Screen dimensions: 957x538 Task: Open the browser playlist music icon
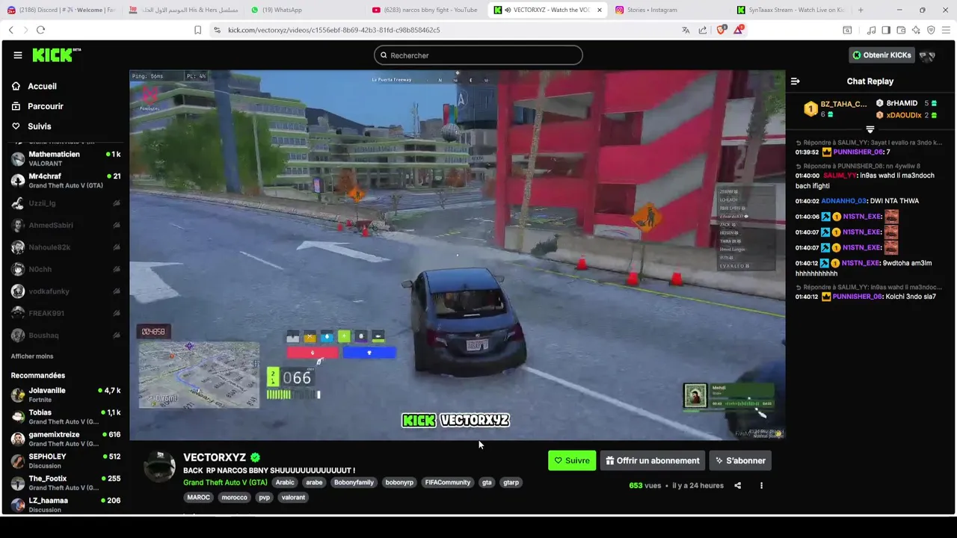(871, 30)
